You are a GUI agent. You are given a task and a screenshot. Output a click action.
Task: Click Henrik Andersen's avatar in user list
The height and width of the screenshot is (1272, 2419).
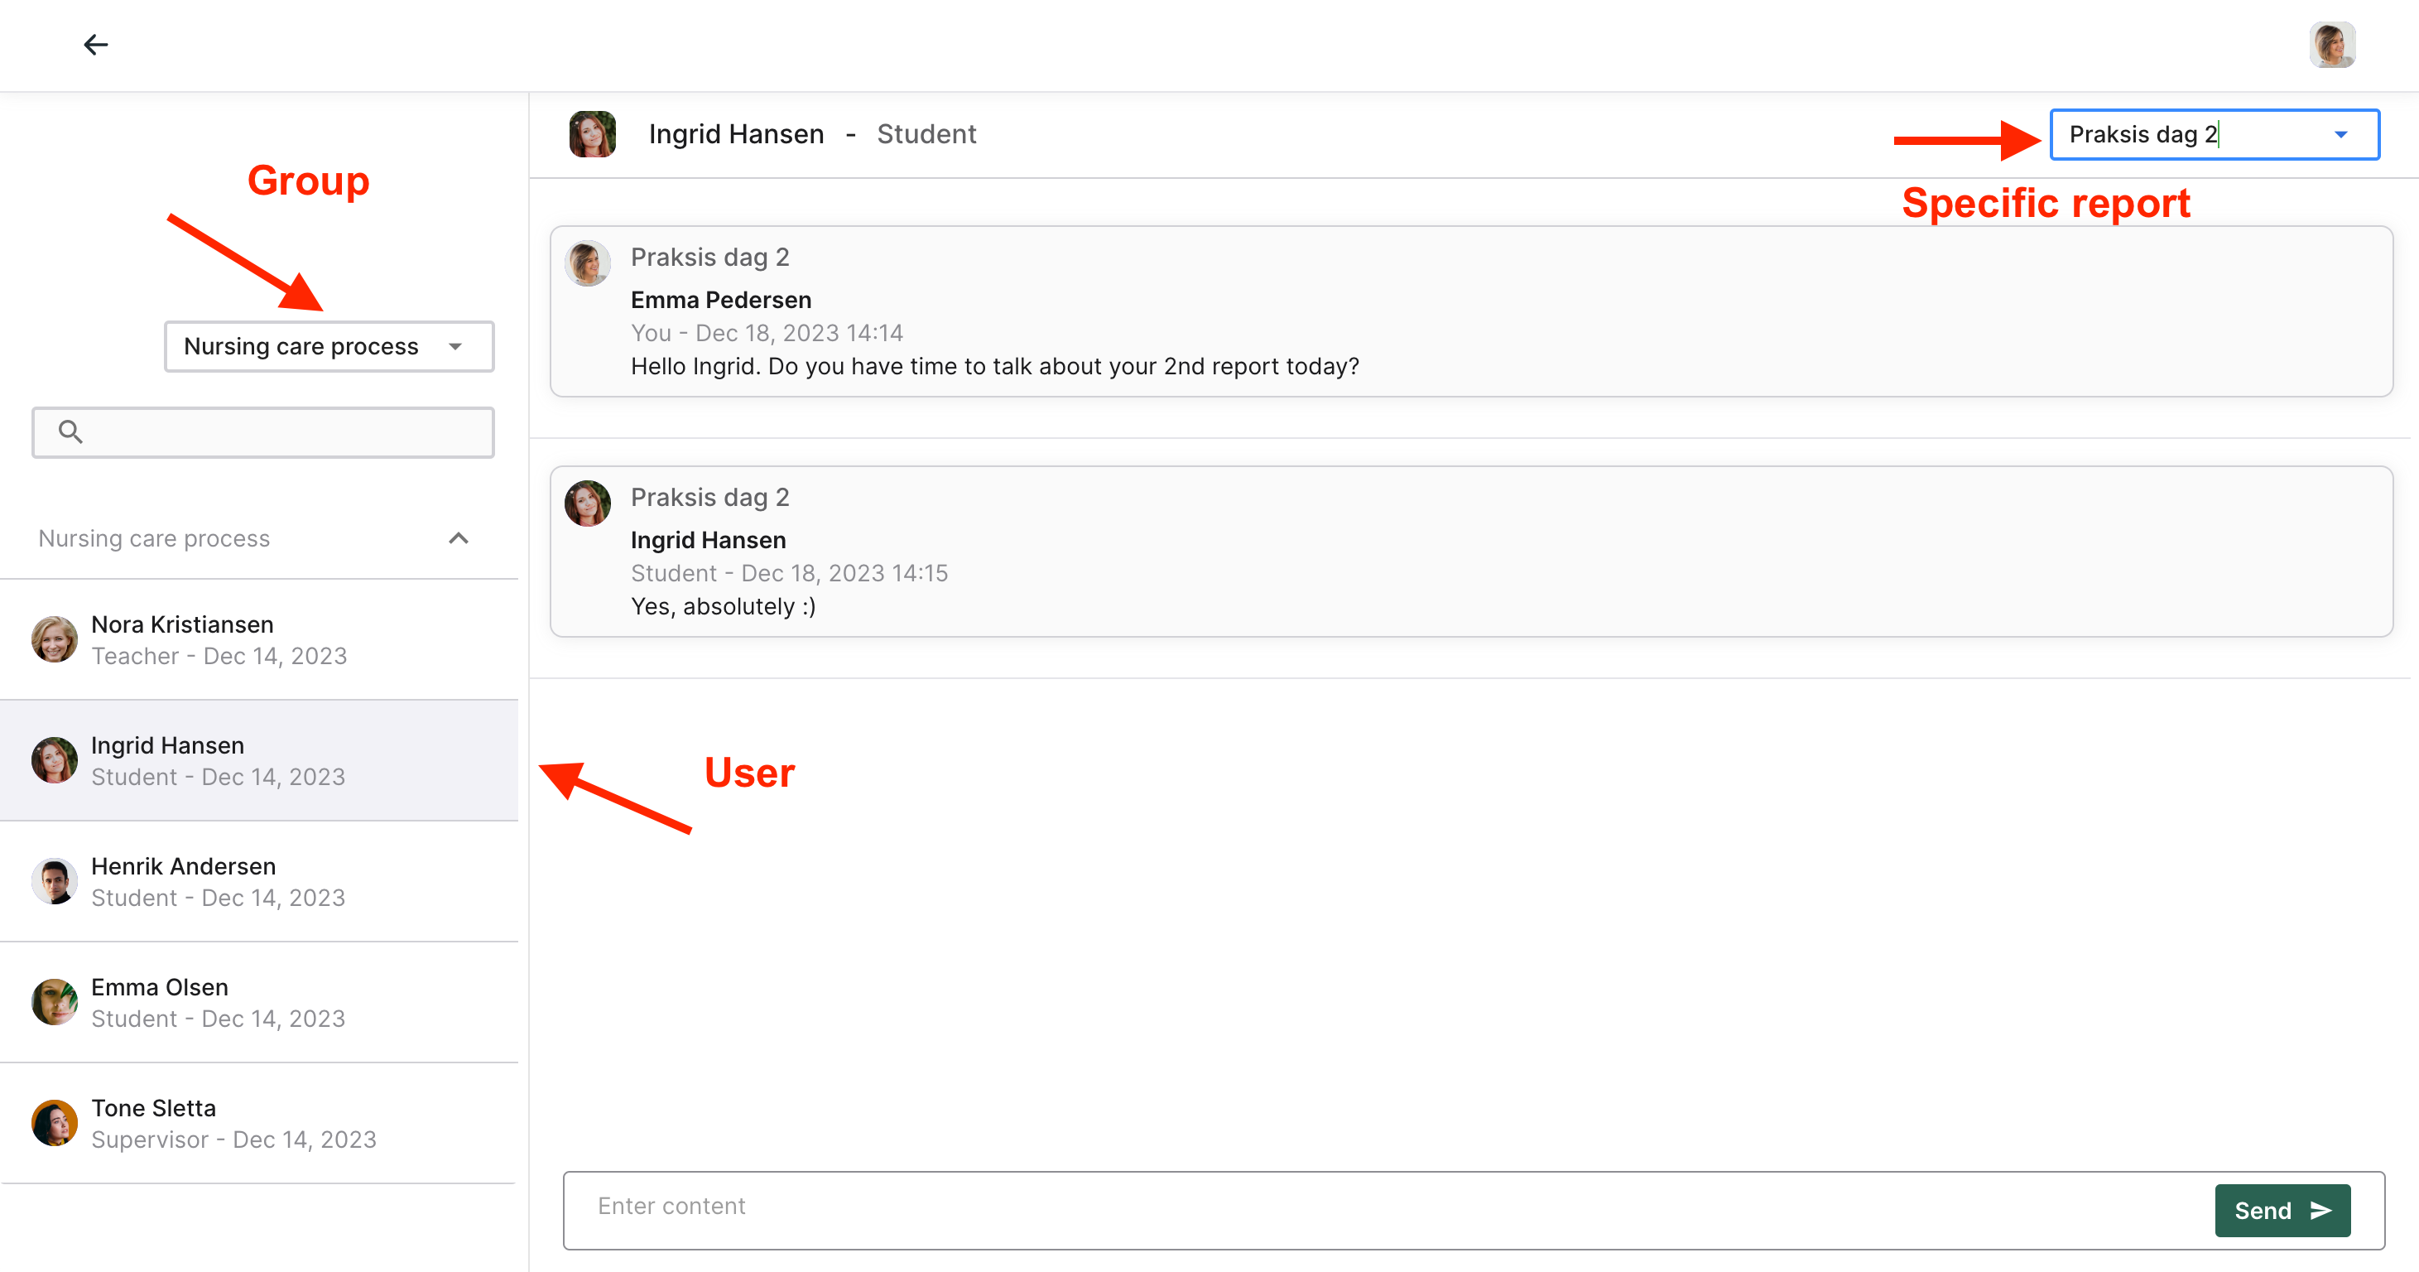[55, 881]
